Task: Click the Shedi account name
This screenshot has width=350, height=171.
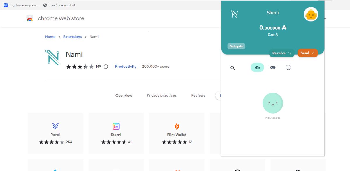Action: (273, 13)
